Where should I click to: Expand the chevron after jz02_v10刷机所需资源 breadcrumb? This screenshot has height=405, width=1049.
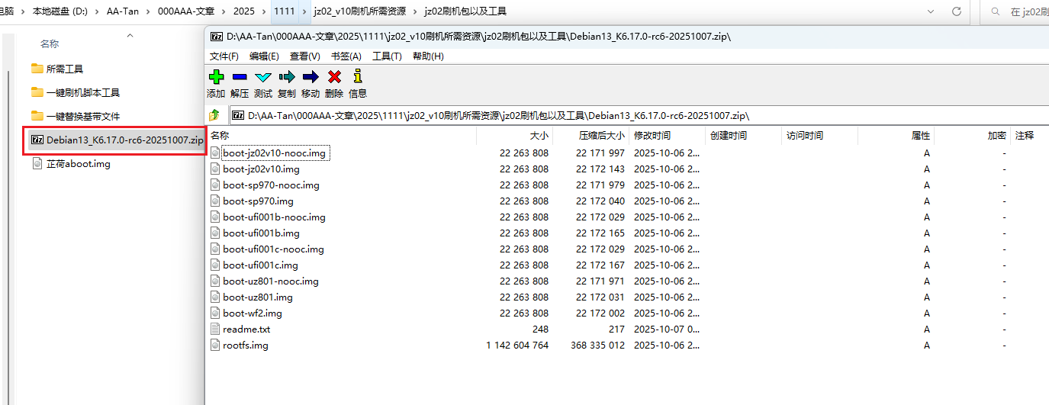pyautogui.click(x=416, y=11)
